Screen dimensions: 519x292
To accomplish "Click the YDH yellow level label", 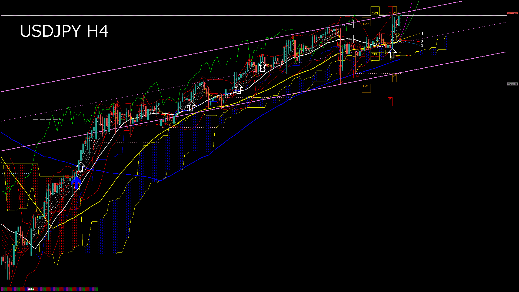I will 375,11.
